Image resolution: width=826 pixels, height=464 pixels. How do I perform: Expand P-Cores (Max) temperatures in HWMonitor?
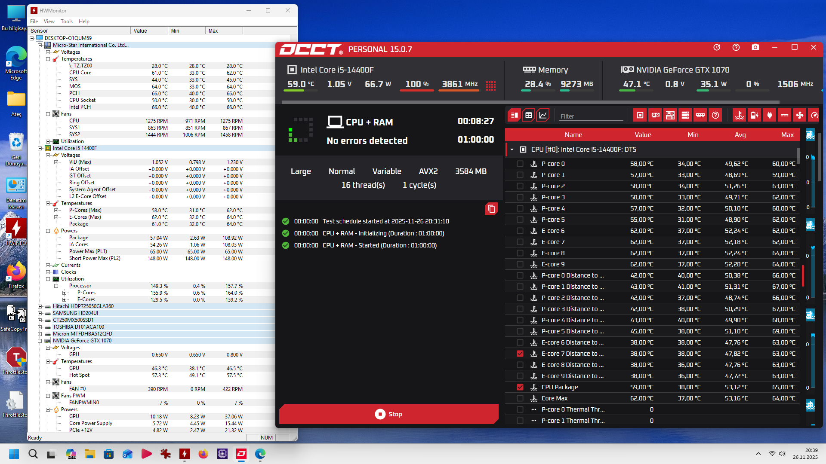56,210
